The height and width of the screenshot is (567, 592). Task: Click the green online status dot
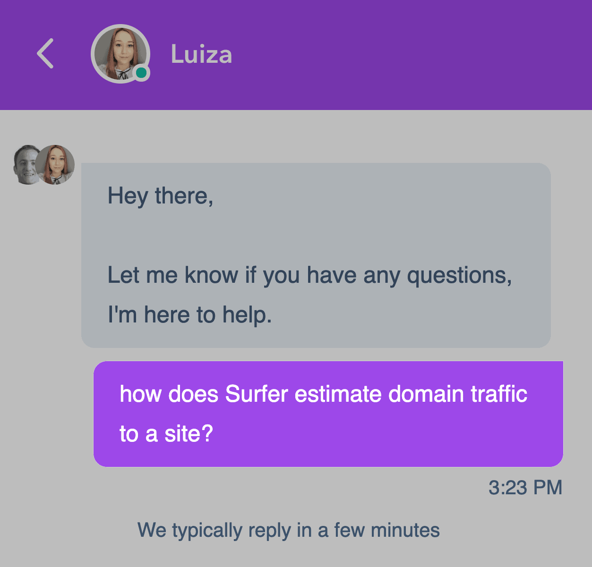[141, 73]
